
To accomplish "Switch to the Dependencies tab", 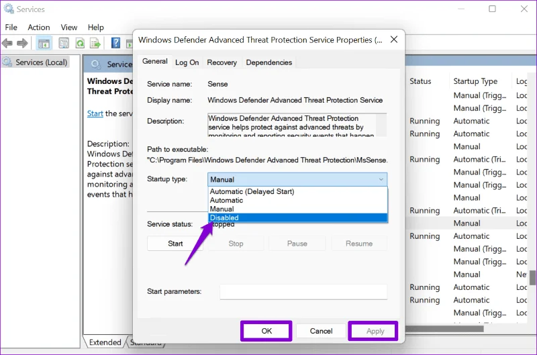I will tap(269, 62).
